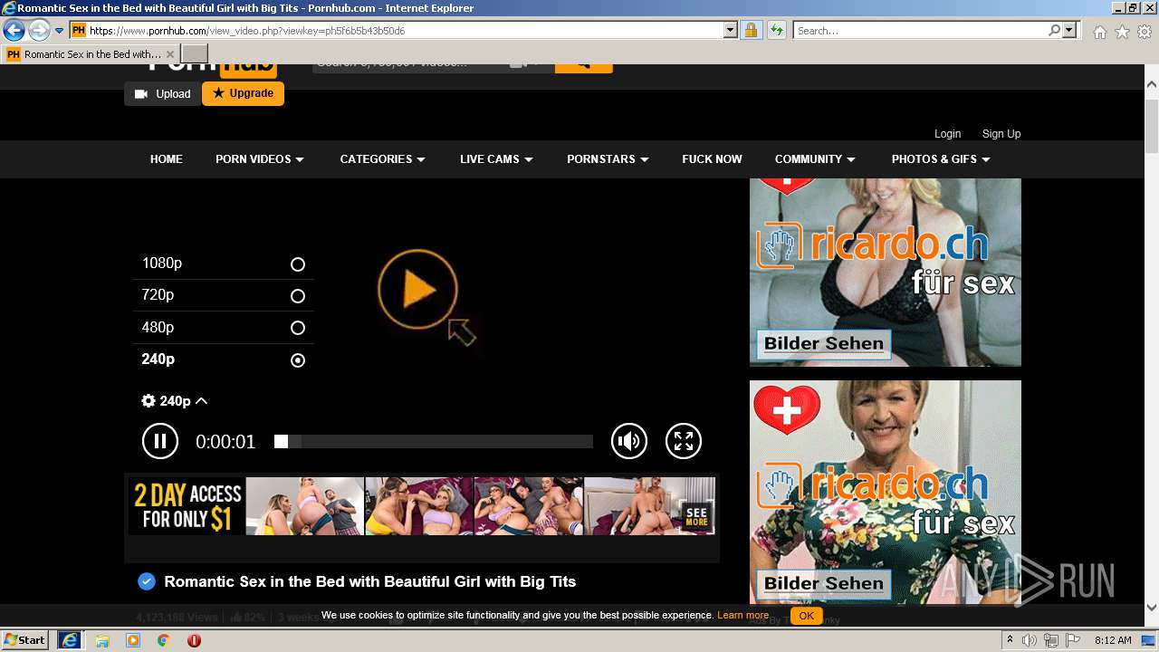This screenshot has height=652, width=1159.
Task: Select 720p video quality
Action: [223, 295]
